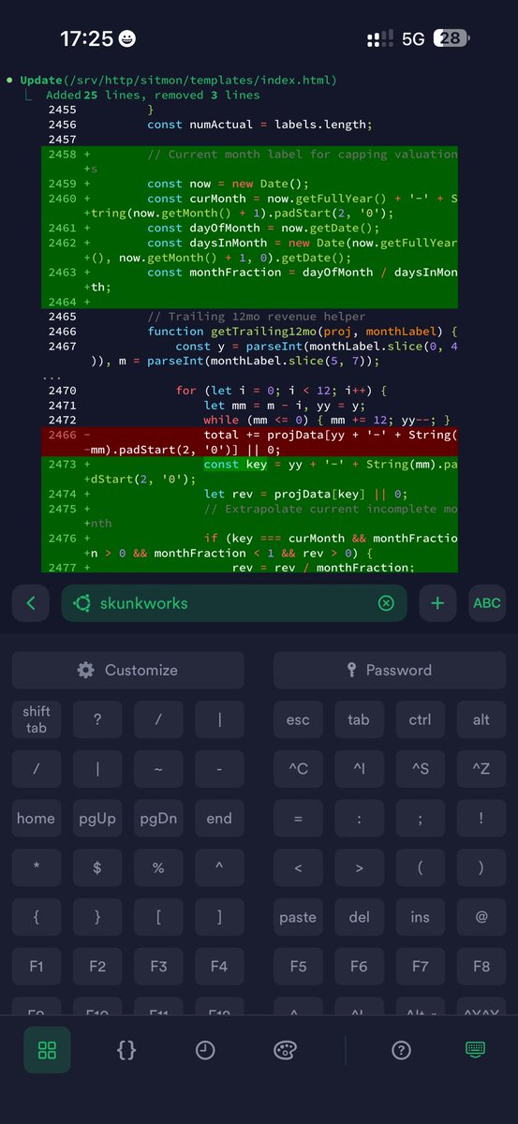Tap the ^ caret key below end
This screenshot has width=518, height=1124.
(219, 868)
